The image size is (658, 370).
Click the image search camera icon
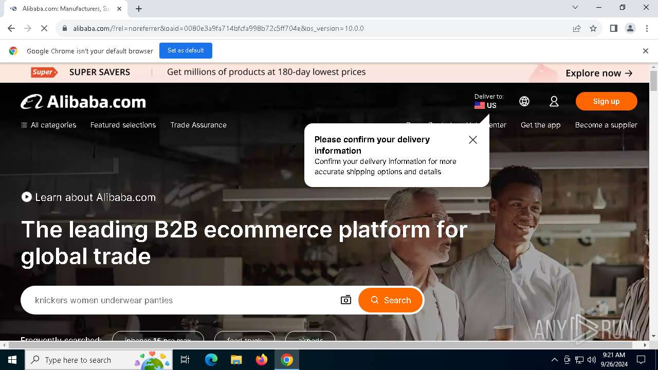[x=346, y=300]
